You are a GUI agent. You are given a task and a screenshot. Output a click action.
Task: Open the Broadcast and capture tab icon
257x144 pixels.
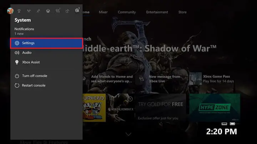coord(67,11)
